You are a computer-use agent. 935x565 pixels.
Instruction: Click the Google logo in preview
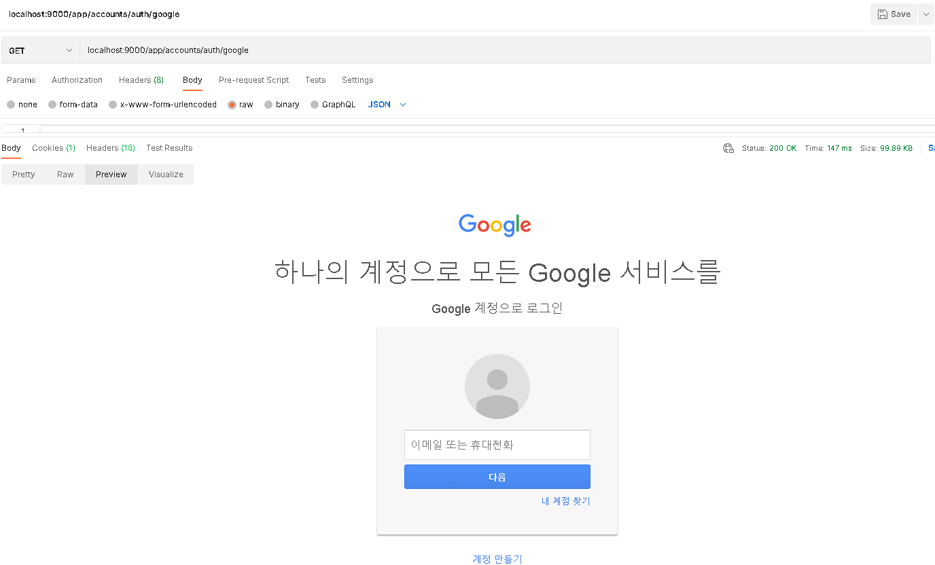point(495,225)
